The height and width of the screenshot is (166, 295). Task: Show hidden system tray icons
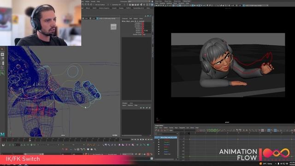coord(276,164)
